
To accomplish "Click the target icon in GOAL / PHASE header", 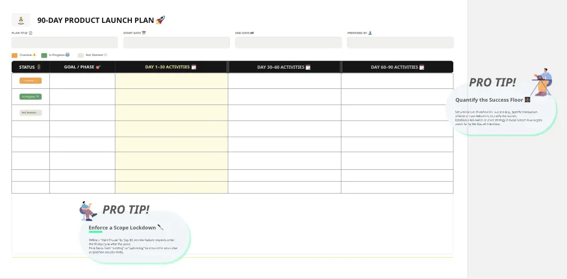I will pos(98,67).
